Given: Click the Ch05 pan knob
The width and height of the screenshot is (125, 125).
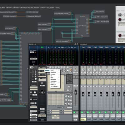Looking at the screenshot, I should tap(107, 70).
